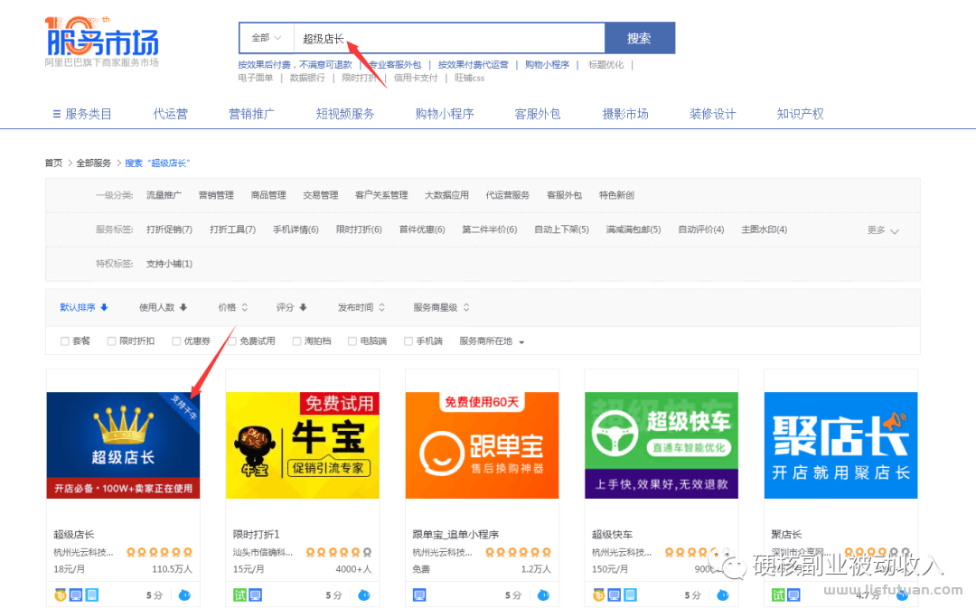Sort results by 发布时间
The width and height of the screenshot is (976, 608).
[x=361, y=307]
